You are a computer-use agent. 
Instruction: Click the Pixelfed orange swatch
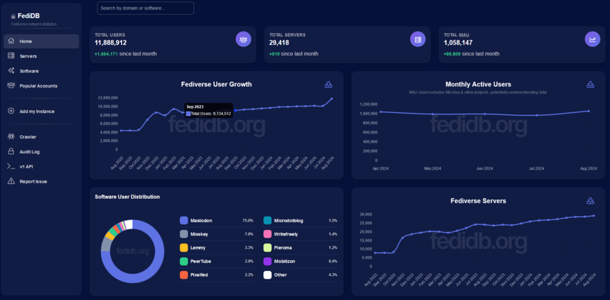(x=183, y=275)
